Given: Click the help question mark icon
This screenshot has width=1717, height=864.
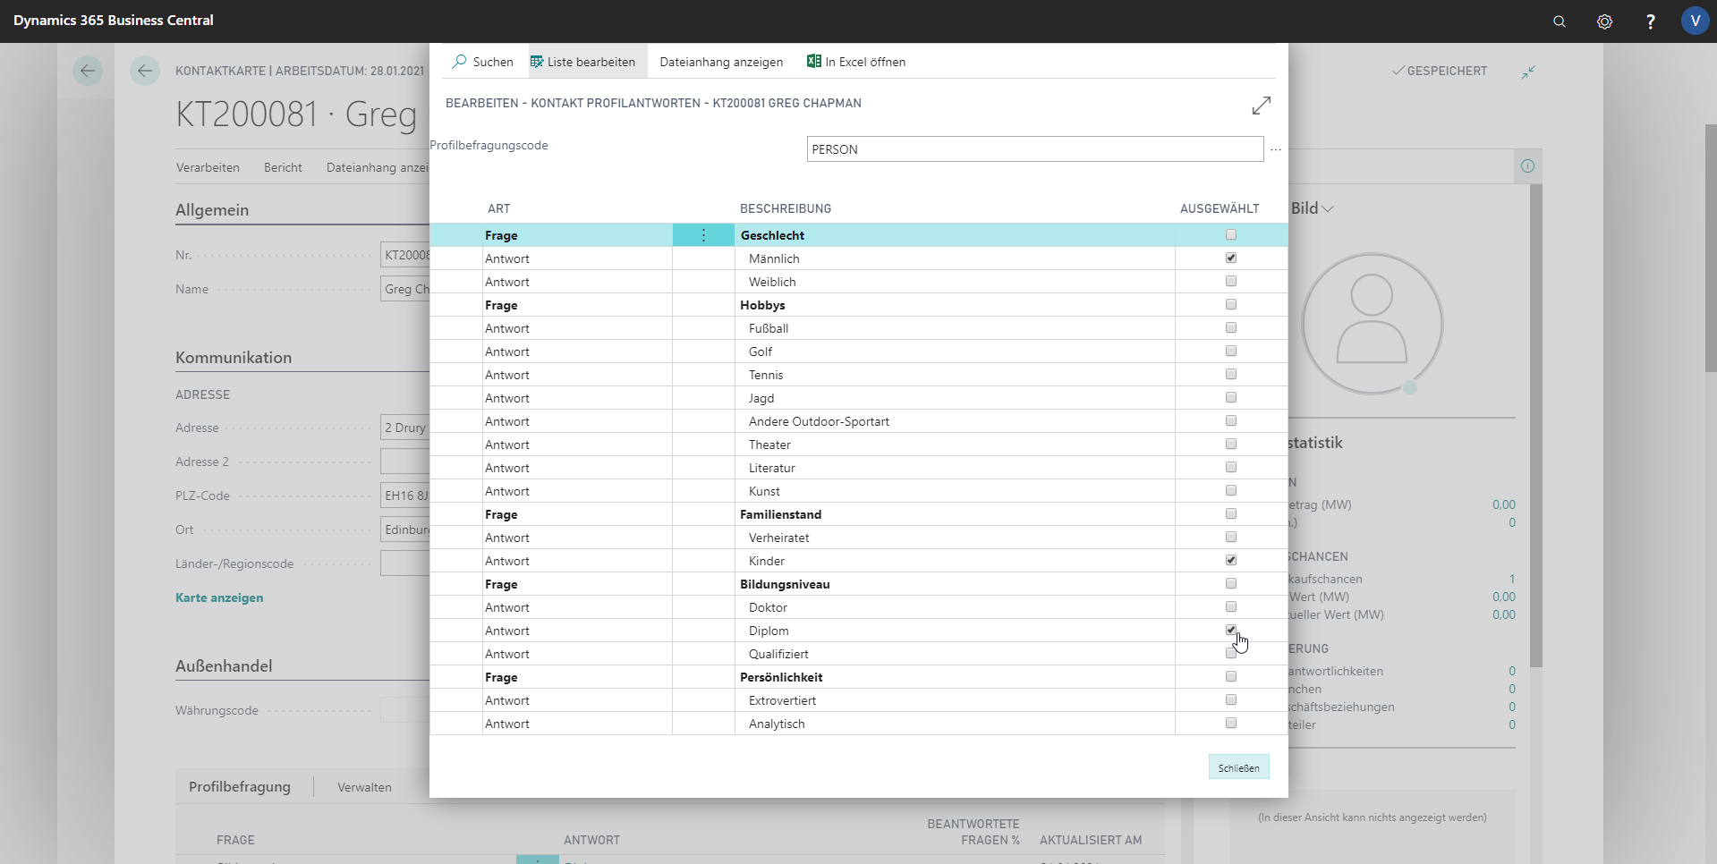Looking at the screenshot, I should 1650,21.
